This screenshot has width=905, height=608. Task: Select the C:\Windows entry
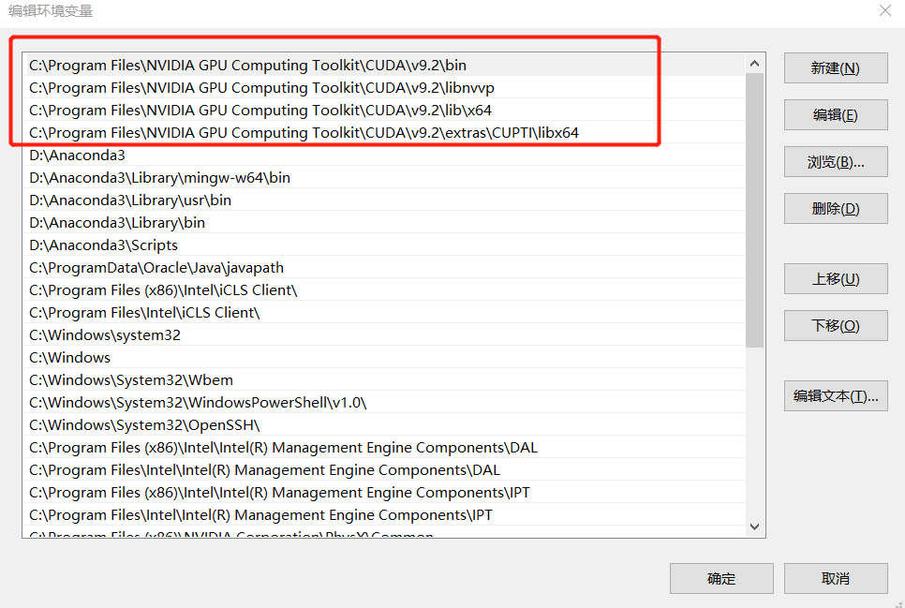384,358
